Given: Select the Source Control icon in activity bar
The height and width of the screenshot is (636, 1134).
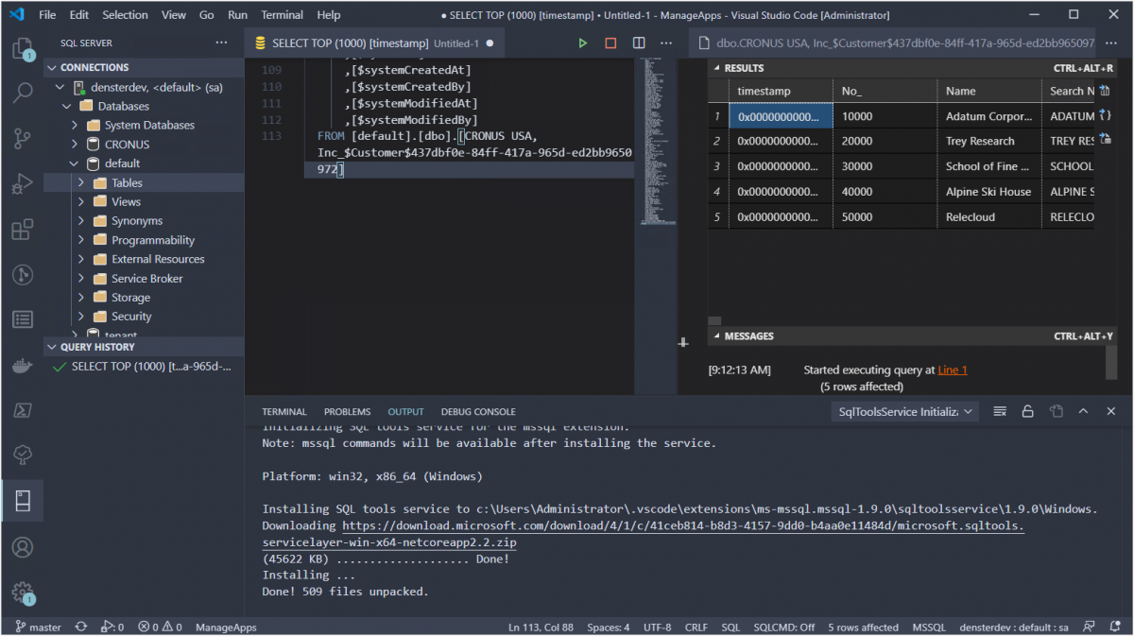Looking at the screenshot, I should coord(22,138).
